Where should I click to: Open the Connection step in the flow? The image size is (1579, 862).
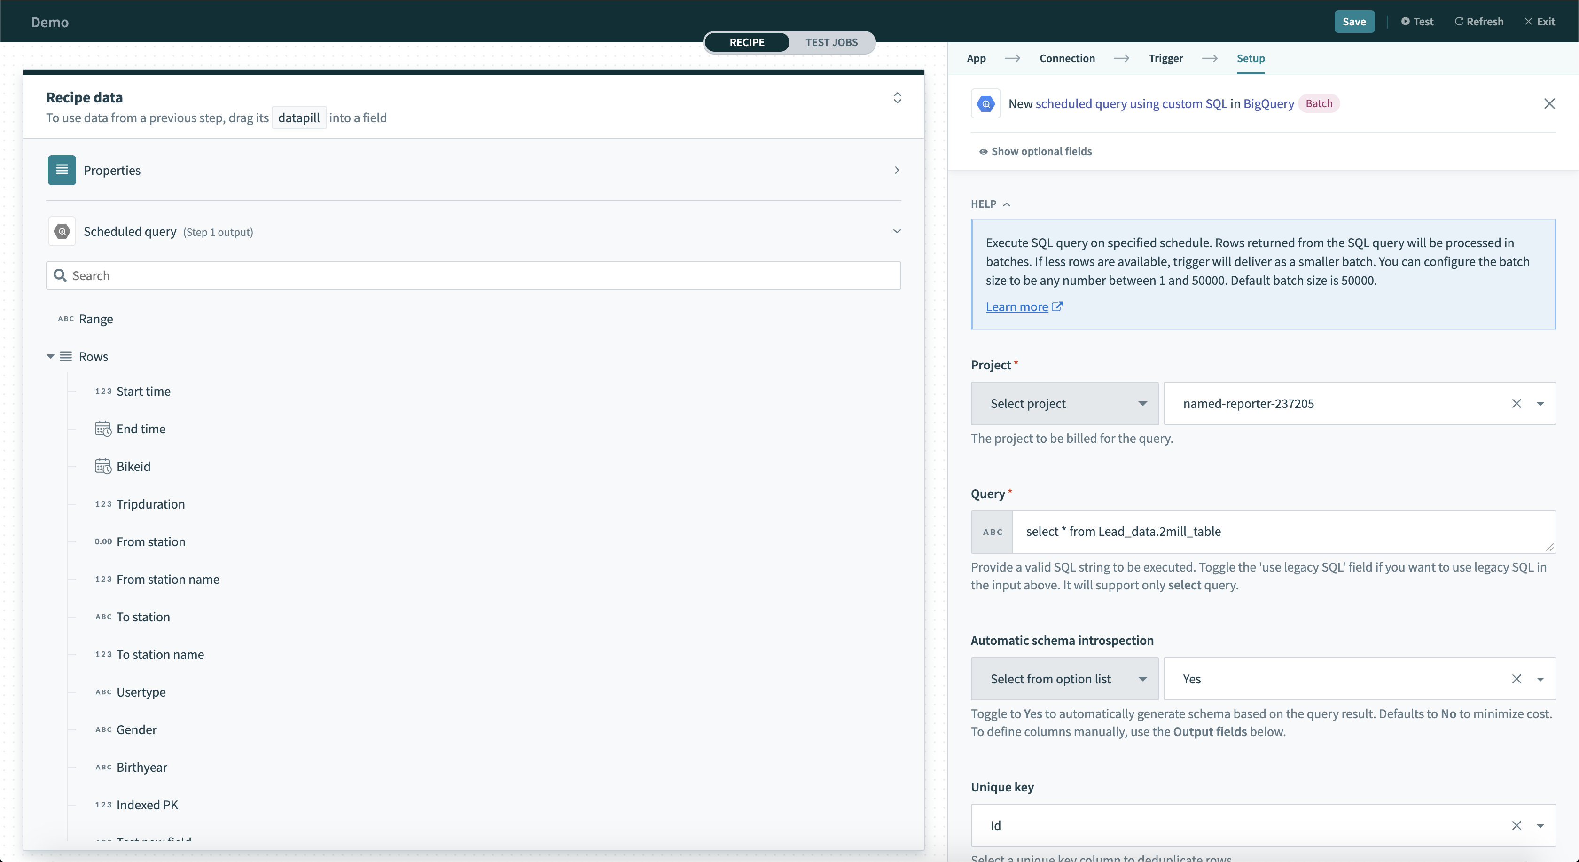tap(1067, 58)
